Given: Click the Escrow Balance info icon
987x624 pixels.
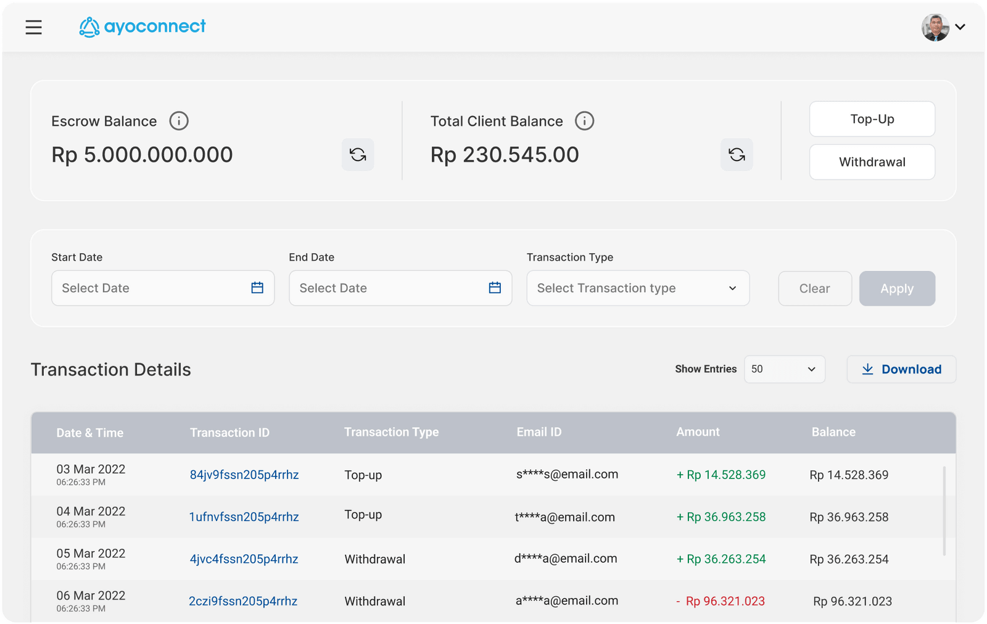Looking at the screenshot, I should [179, 120].
